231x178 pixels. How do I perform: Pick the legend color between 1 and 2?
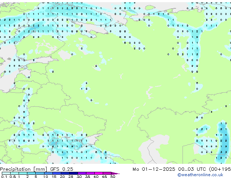(x=23, y=173)
